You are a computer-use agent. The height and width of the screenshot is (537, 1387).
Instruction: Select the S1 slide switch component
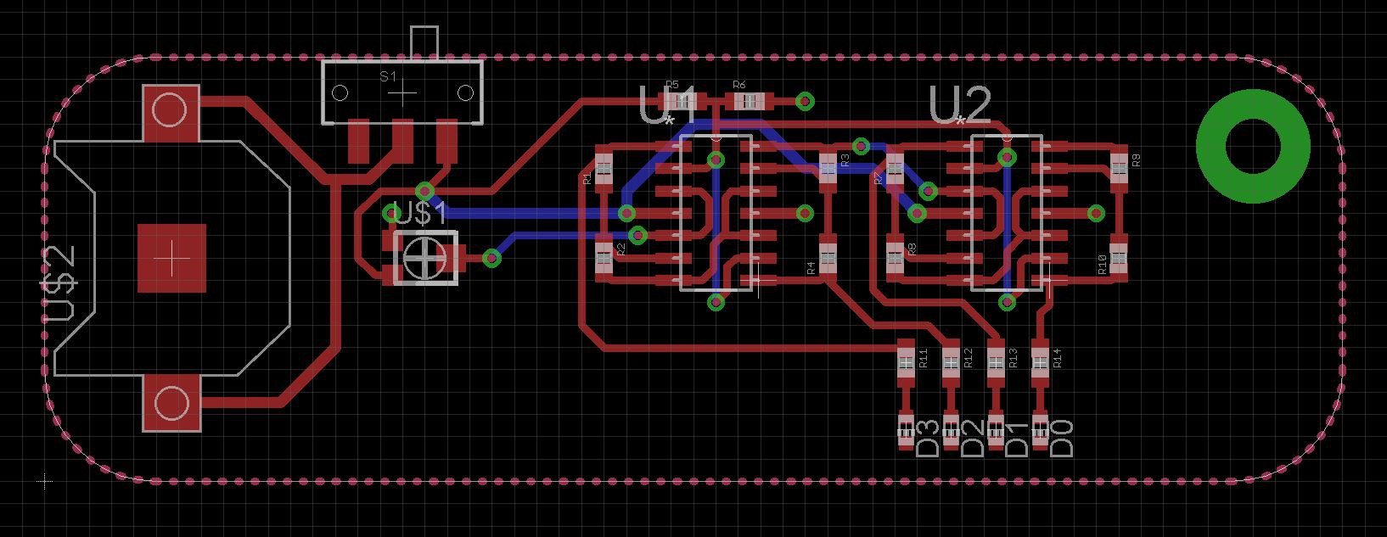pos(402,92)
